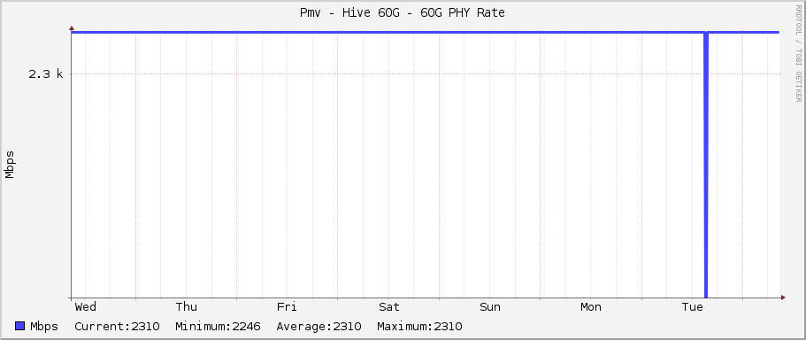Click the blue Mbps legend color swatch
806x340 pixels.
[x=20, y=326]
